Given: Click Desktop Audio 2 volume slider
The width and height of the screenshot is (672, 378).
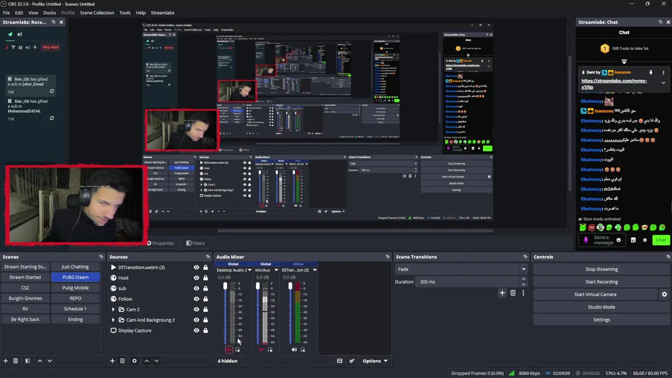Looking at the screenshot, I should click(225, 313).
